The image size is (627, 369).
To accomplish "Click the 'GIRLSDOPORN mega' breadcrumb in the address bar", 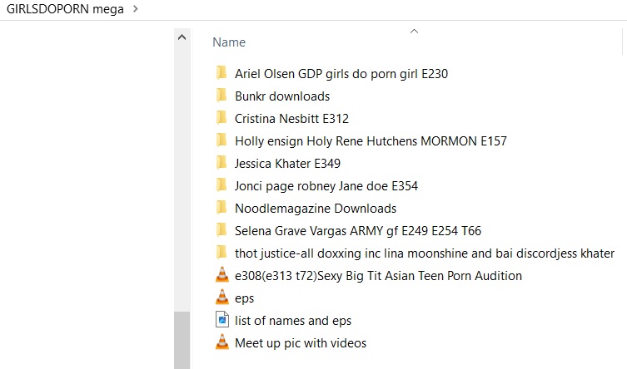I will (x=65, y=9).
